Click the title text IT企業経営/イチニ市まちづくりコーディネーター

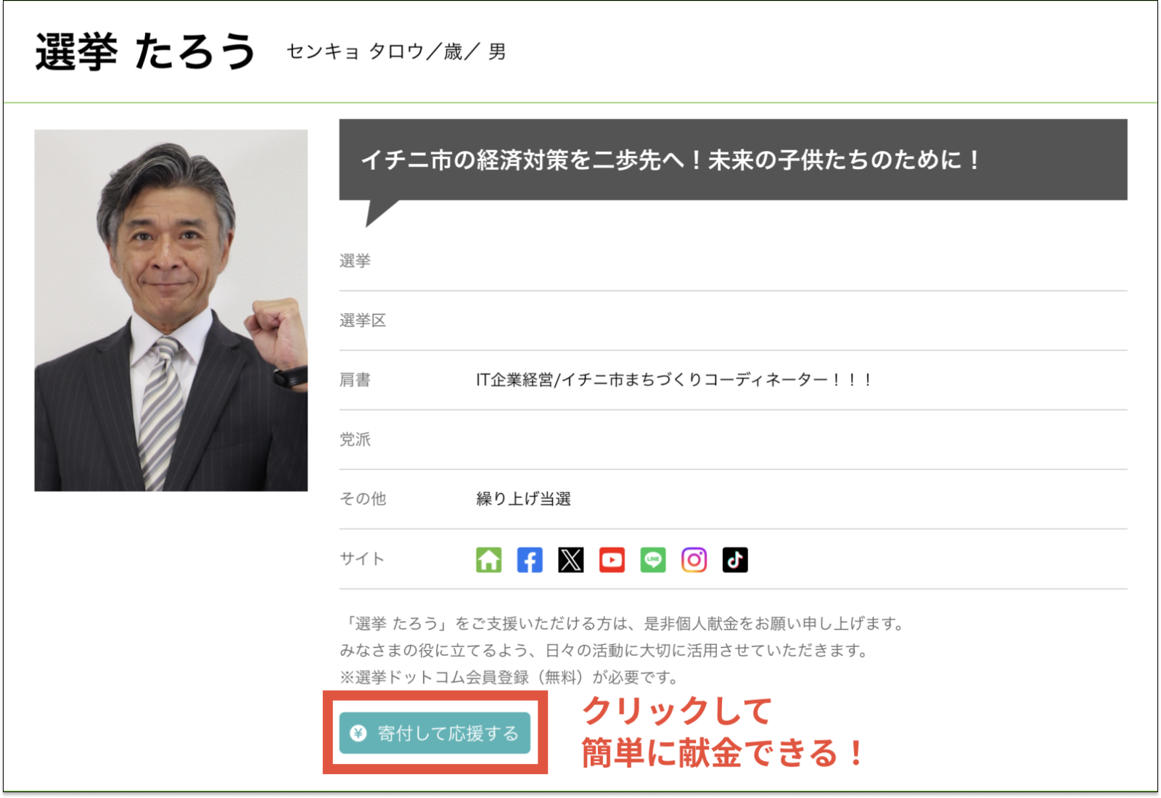[x=673, y=379]
